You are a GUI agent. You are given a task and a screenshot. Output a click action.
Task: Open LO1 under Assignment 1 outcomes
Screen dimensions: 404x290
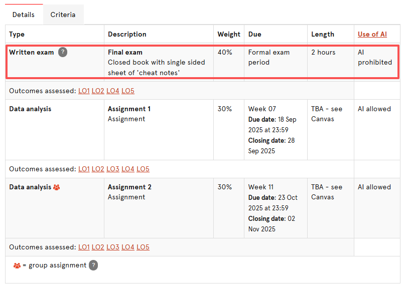(x=84, y=169)
